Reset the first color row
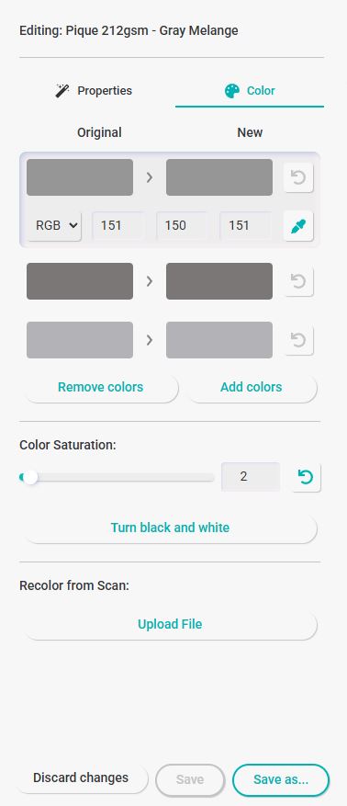Image resolution: width=347 pixels, height=806 pixels. pos(298,177)
